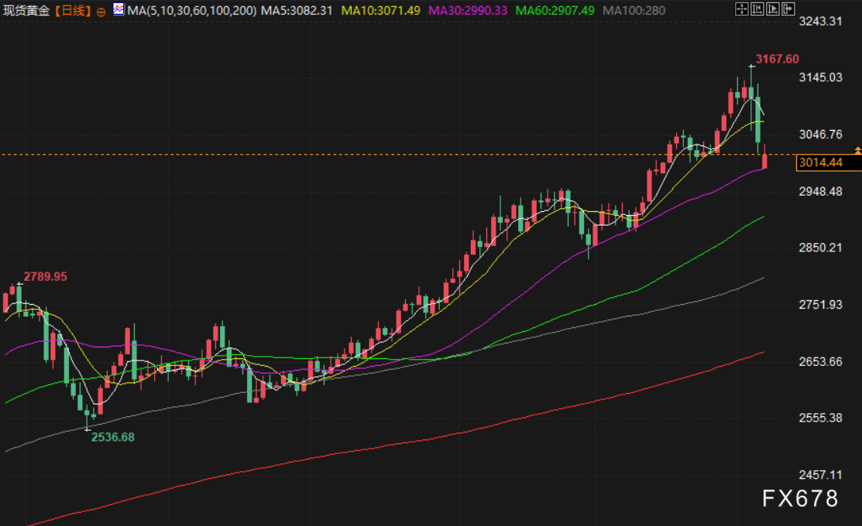Viewport: 862px width, 526px height.
Task: Toggle the yellow MA10 indicator label
Action: [x=383, y=10]
